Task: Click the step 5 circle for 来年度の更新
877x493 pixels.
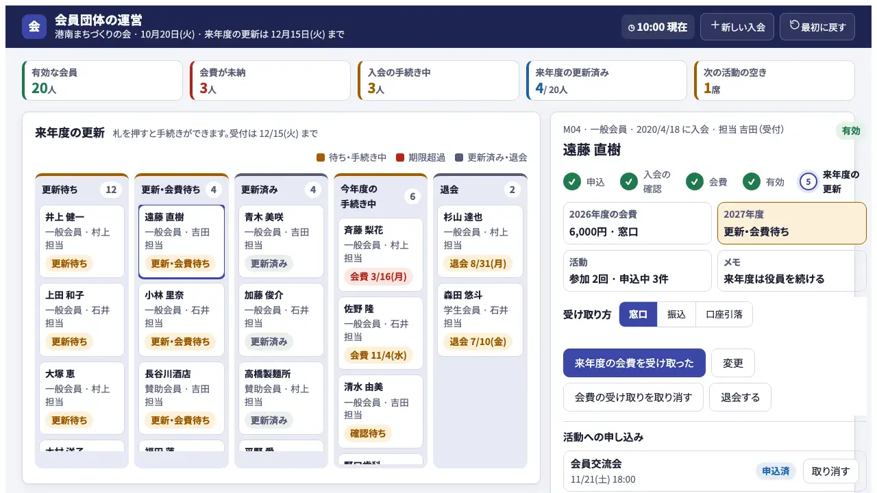Action: coord(808,181)
